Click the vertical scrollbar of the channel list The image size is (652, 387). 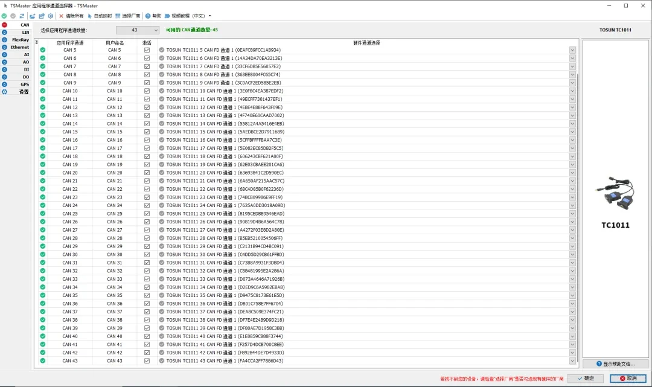(579, 211)
